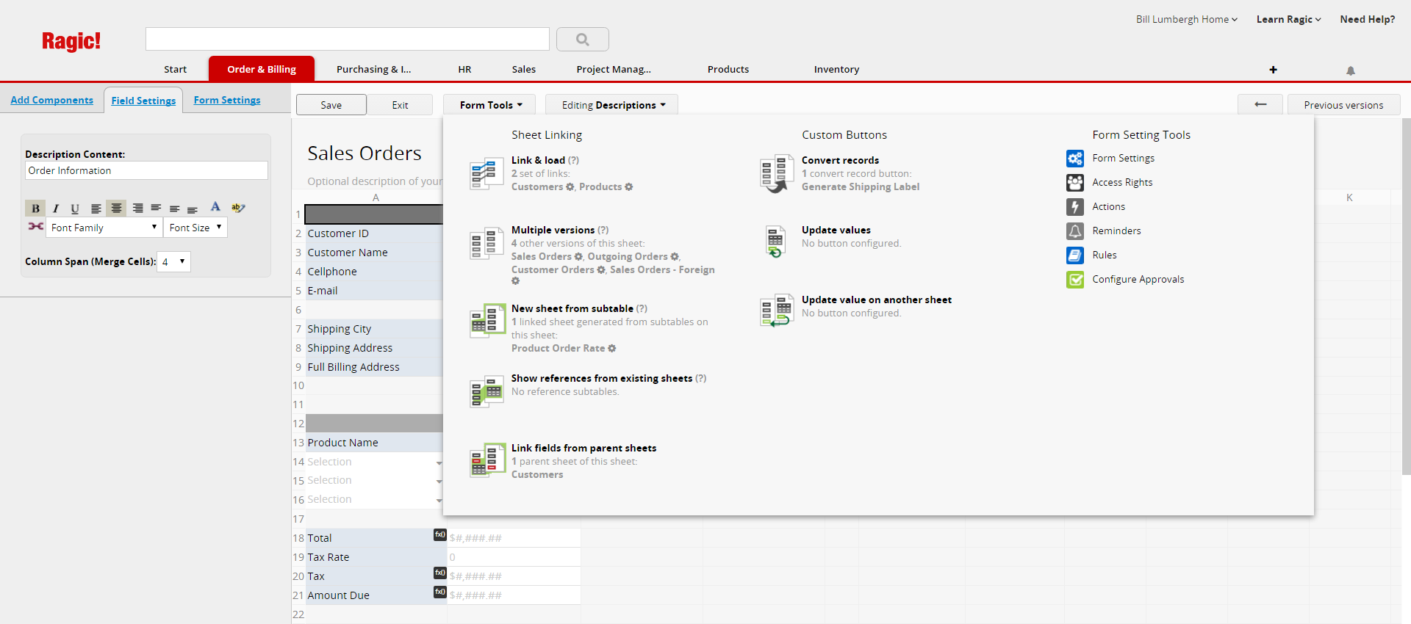Click the notification bell in the tab bar
Image resolution: width=1411 pixels, height=624 pixels.
pyautogui.click(x=1351, y=70)
